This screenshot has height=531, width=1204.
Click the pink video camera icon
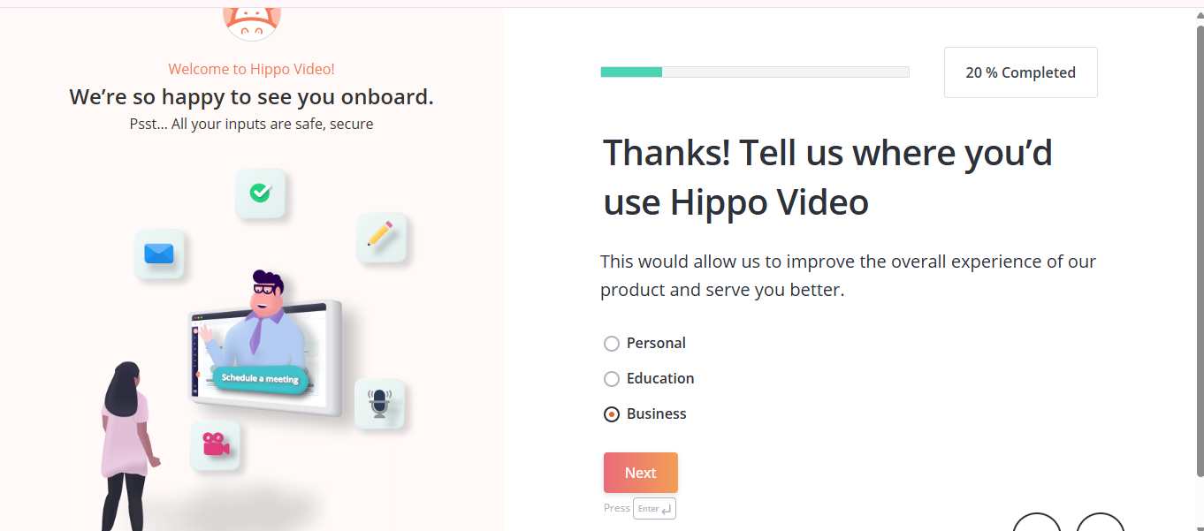point(215,444)
